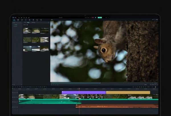The height and width of the screenshot is (116, 171).
Task: Click the green Export button
Action: click(100, 18)
